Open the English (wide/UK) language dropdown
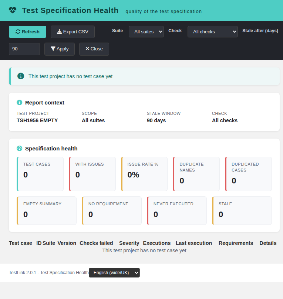 (x=114, y=273)
